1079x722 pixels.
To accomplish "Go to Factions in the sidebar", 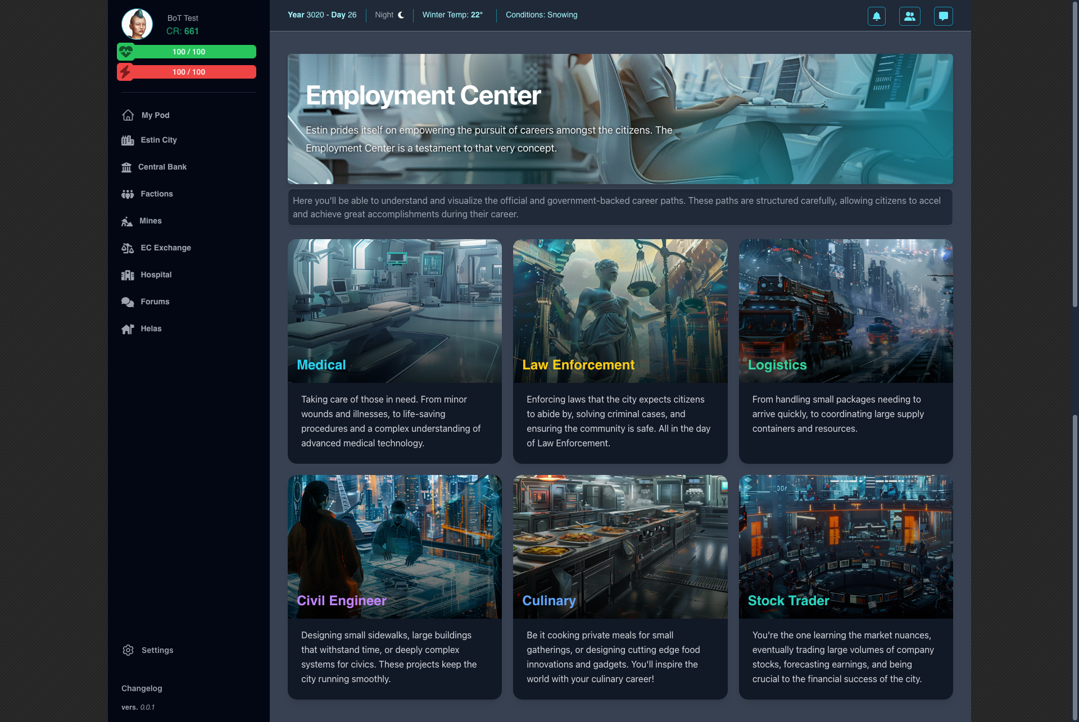I will pos(156,194).
